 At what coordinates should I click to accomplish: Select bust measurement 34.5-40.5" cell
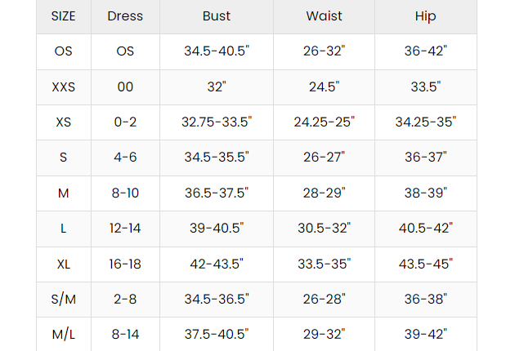click(217, 51)
